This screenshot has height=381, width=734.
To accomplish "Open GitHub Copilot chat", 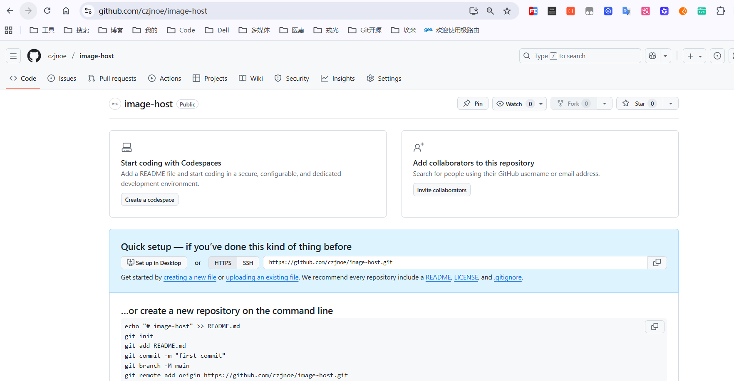I will [x=652, y=55].
